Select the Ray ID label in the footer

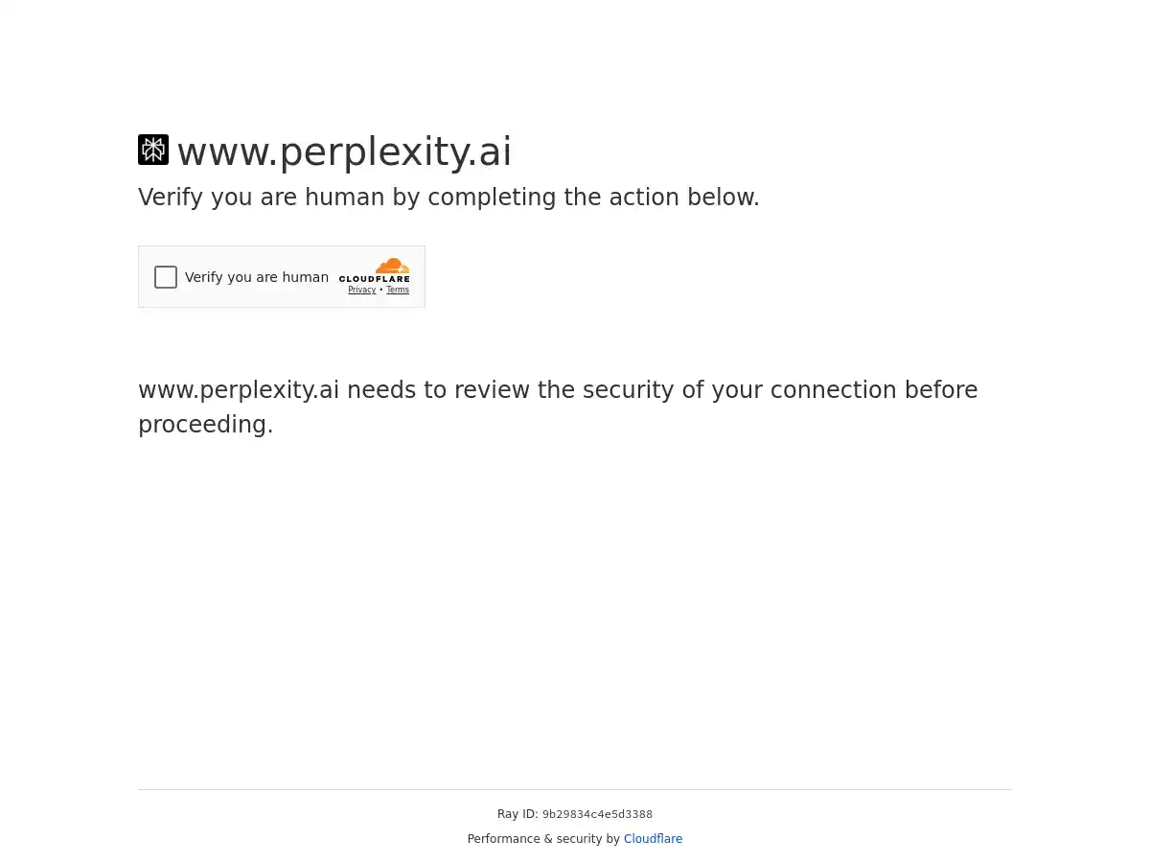[x=518, y=814]
